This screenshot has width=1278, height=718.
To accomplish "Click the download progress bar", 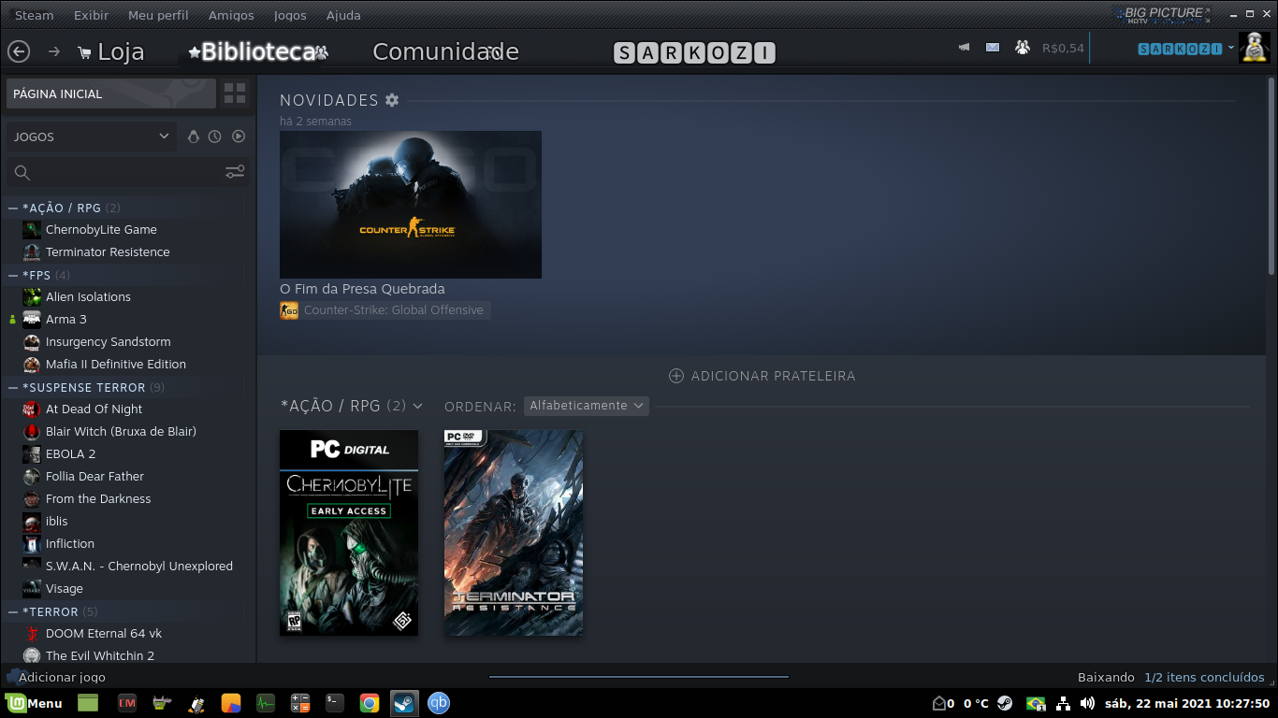I will (x=639, y=677).
